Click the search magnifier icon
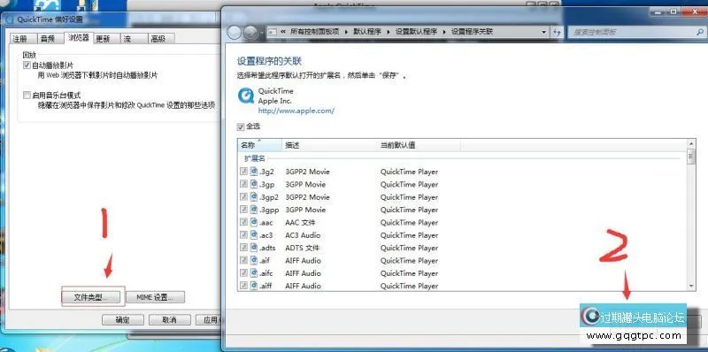The width and height of the screenshot is (708, 352). tap(699, 32)
